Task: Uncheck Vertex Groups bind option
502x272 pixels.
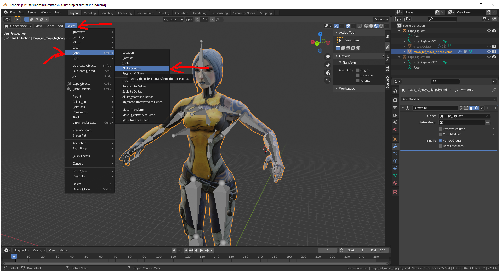Action: [440, 141]
